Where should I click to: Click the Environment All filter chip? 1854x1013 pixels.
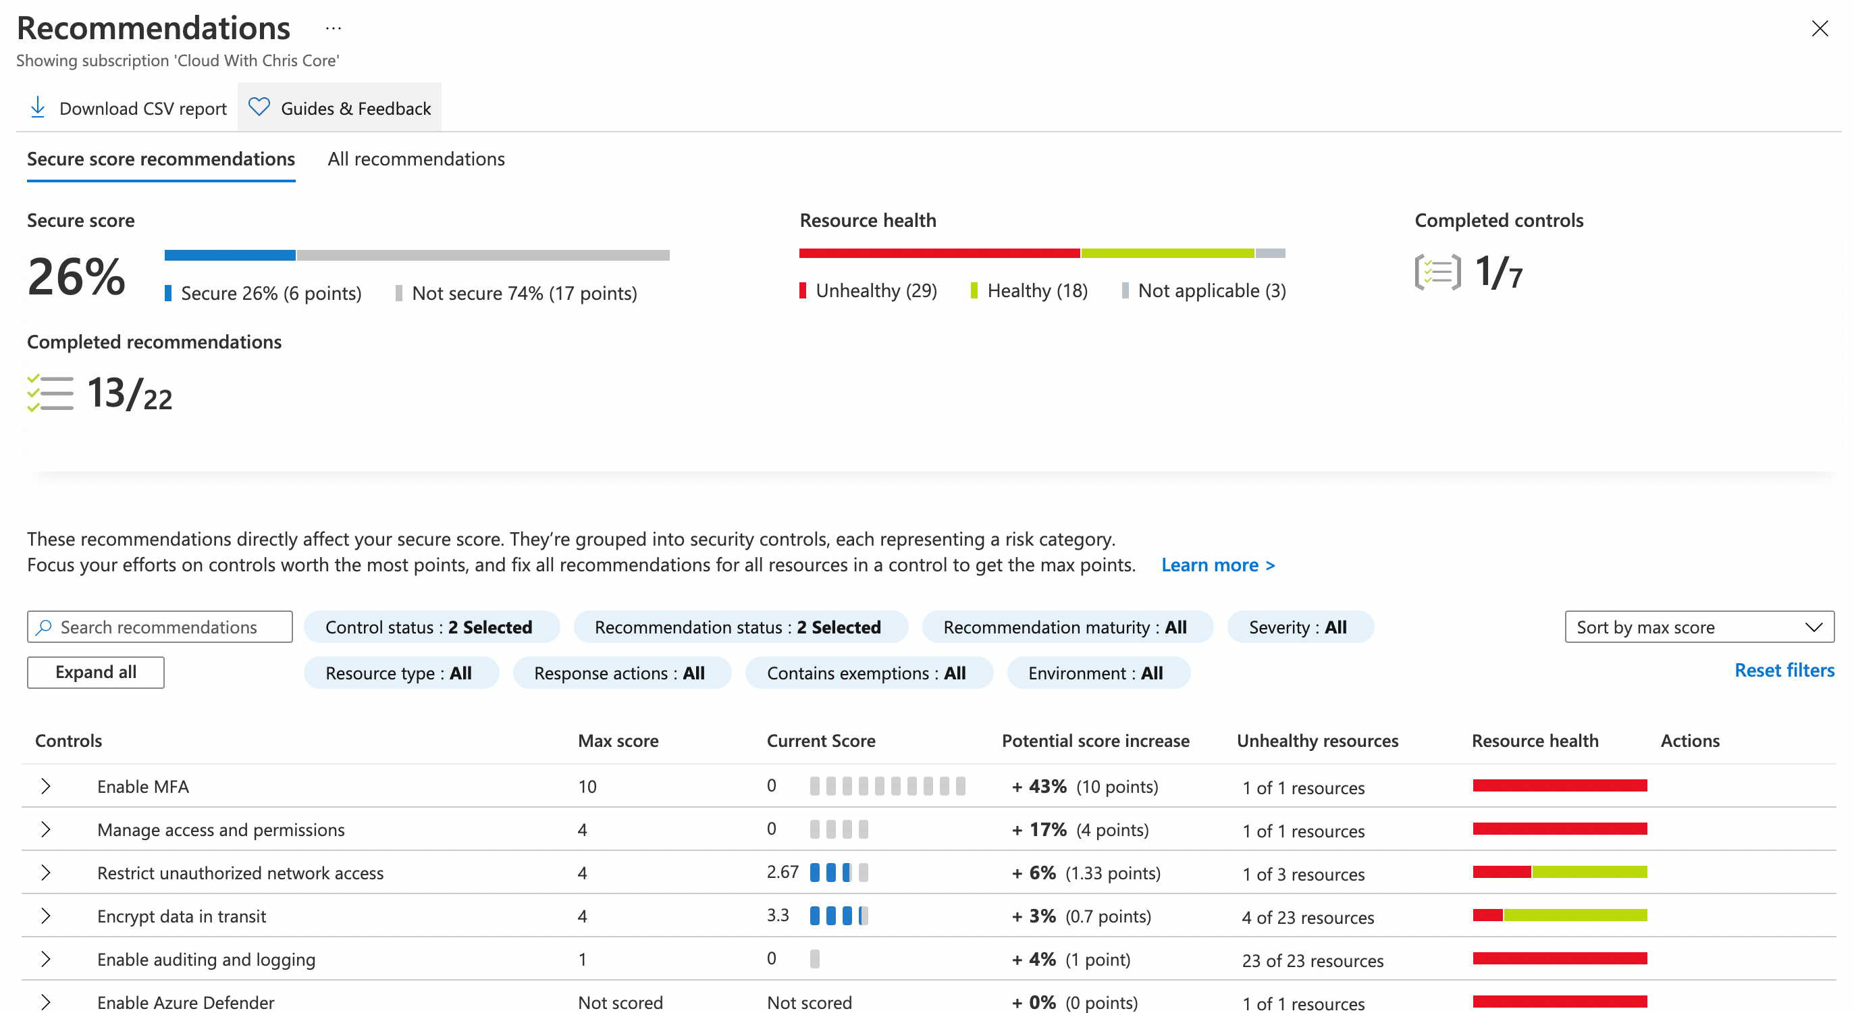[x=1094, y=673]
